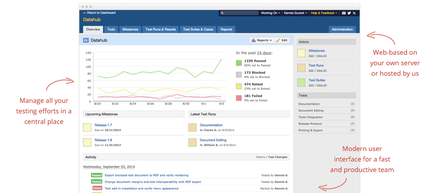
Task: Select Printing & Export row in Todos
Action: pos(327,130)
